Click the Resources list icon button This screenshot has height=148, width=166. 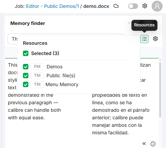pos(144,39)
